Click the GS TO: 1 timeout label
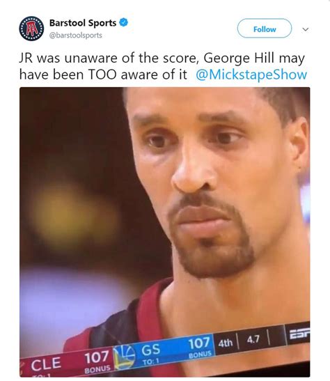This screenshot has width=330, height=381. 151,361
